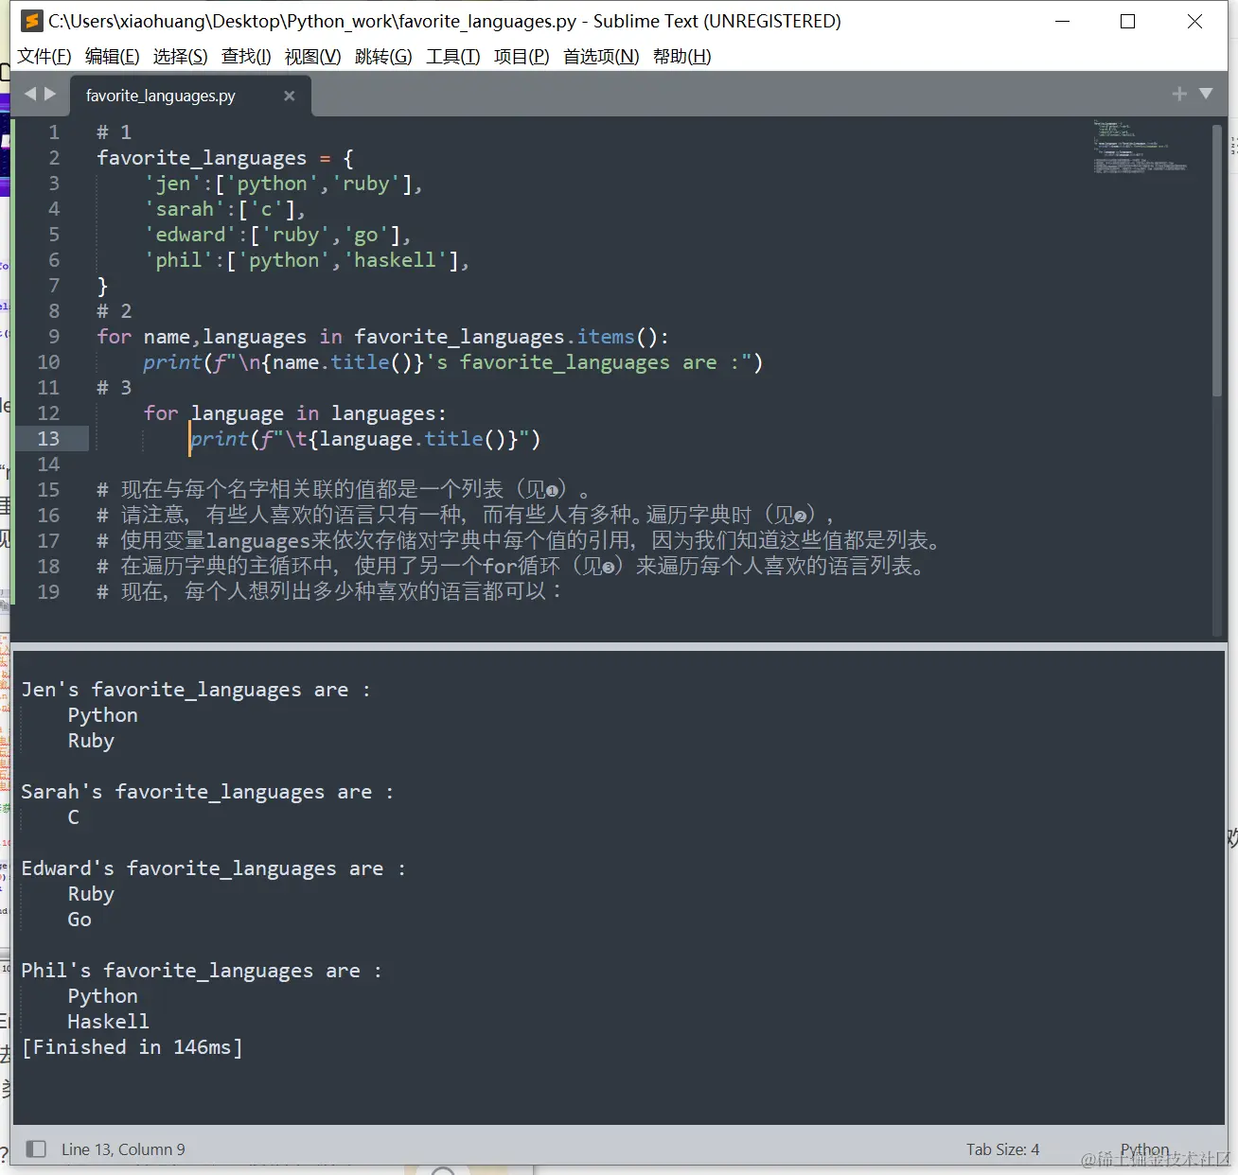Click "Phil's favorite_languages are :" output line

[x=202, y=971]
